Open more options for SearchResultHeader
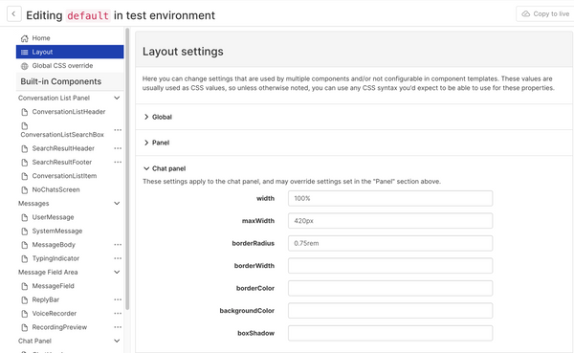Screen dimensions: 574x353 [x=118, y=148]
